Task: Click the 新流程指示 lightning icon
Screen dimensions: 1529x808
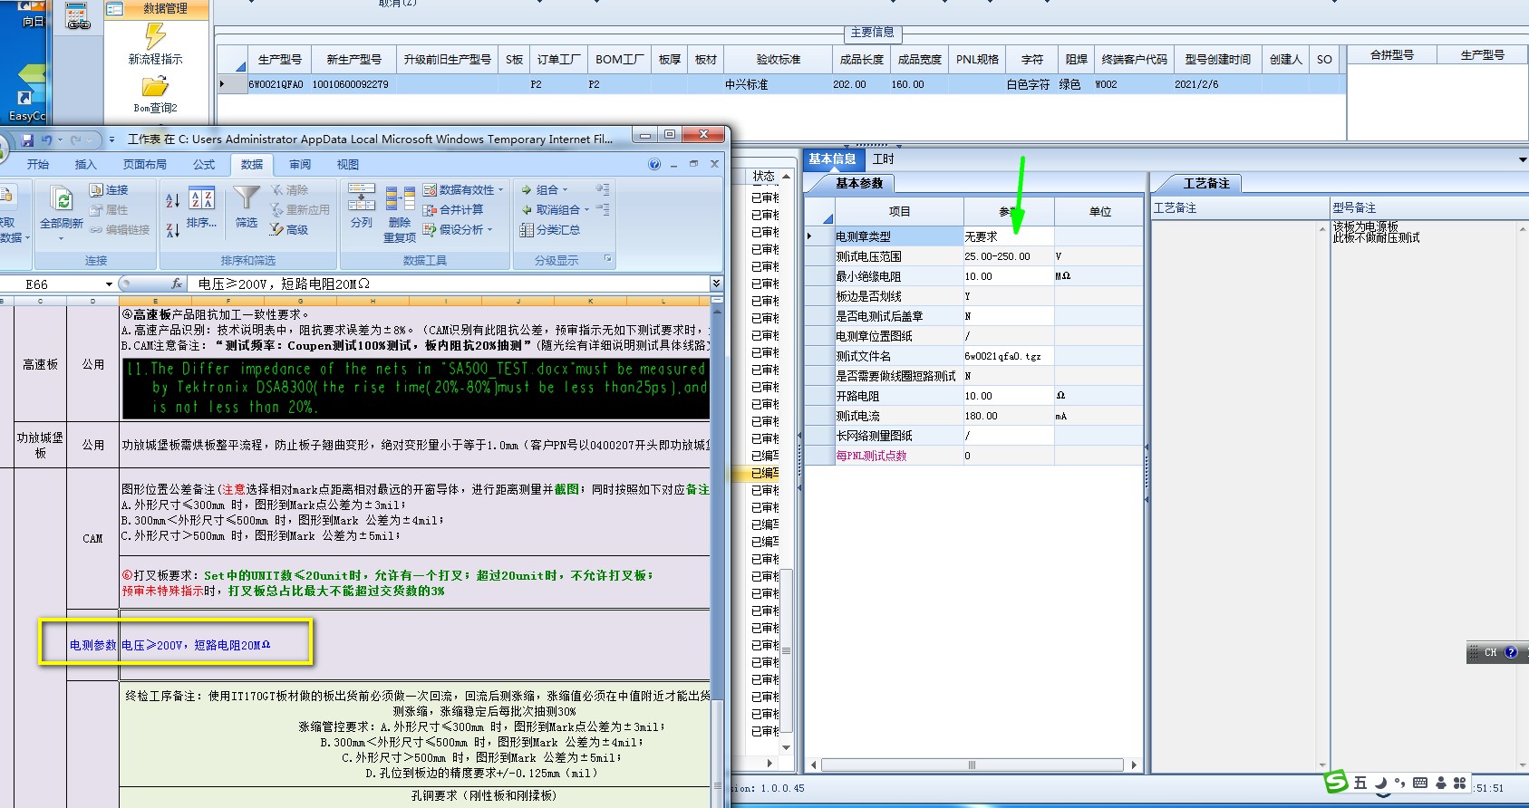Action: click(x=155, y=36)
